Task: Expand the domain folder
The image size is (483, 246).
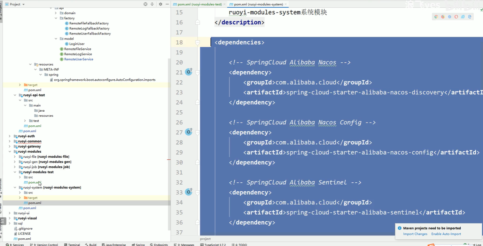Action: click(56, 13)
